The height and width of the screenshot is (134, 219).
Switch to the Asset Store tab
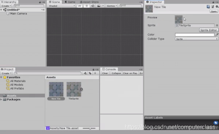tap(89, 2)
